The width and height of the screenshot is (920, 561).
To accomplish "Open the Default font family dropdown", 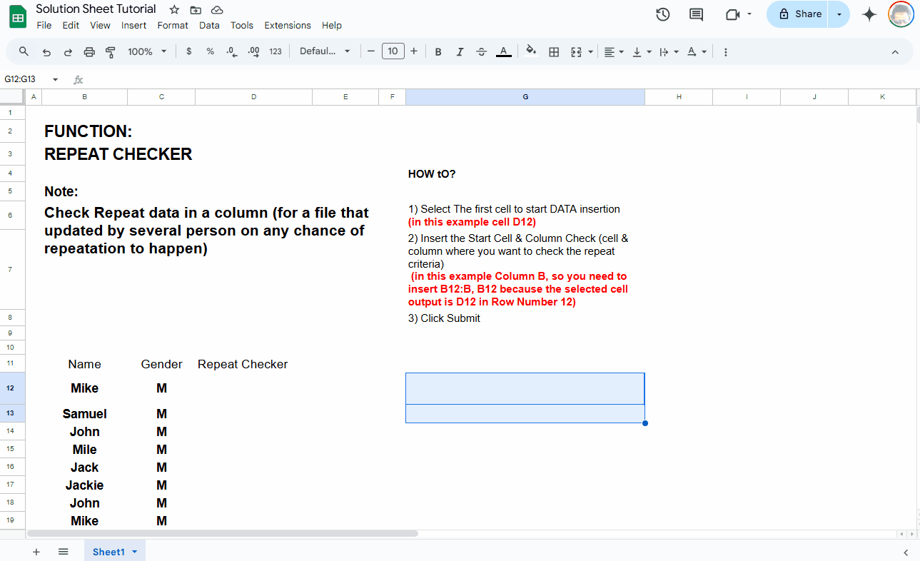I will click(325, 51).
